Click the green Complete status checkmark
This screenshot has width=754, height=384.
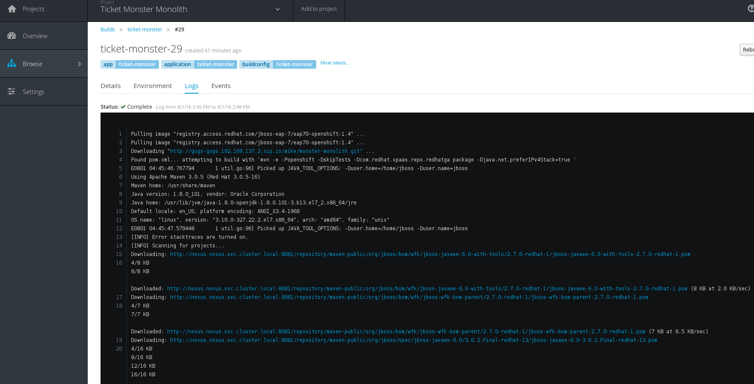click(x=123, y=107)
